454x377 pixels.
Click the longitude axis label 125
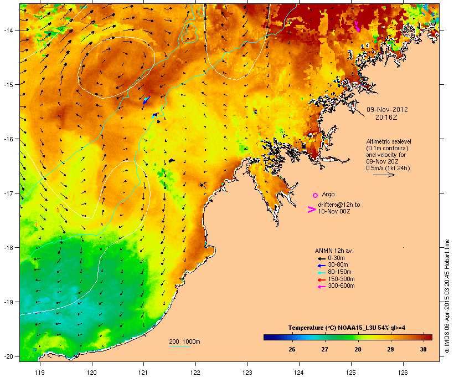[351, 373]
